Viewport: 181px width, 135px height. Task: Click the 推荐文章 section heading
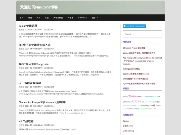[127, 42]
